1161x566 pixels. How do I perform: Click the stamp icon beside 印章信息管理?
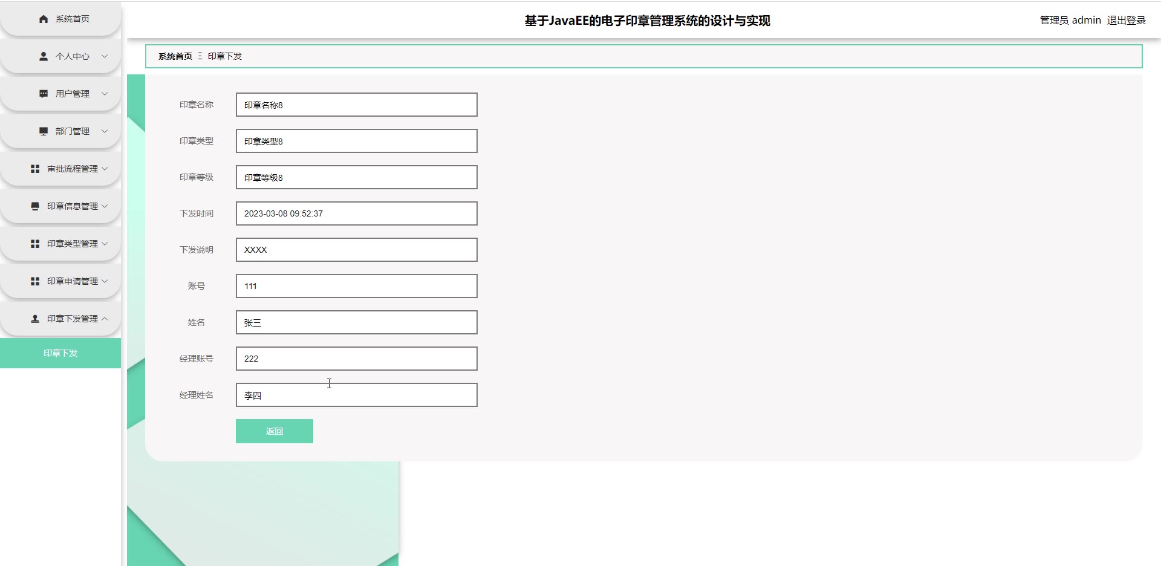tap(35, 206)
